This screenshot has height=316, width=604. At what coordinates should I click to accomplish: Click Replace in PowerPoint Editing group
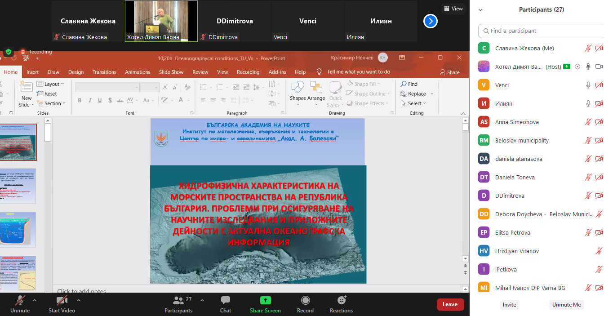(413, 94)
